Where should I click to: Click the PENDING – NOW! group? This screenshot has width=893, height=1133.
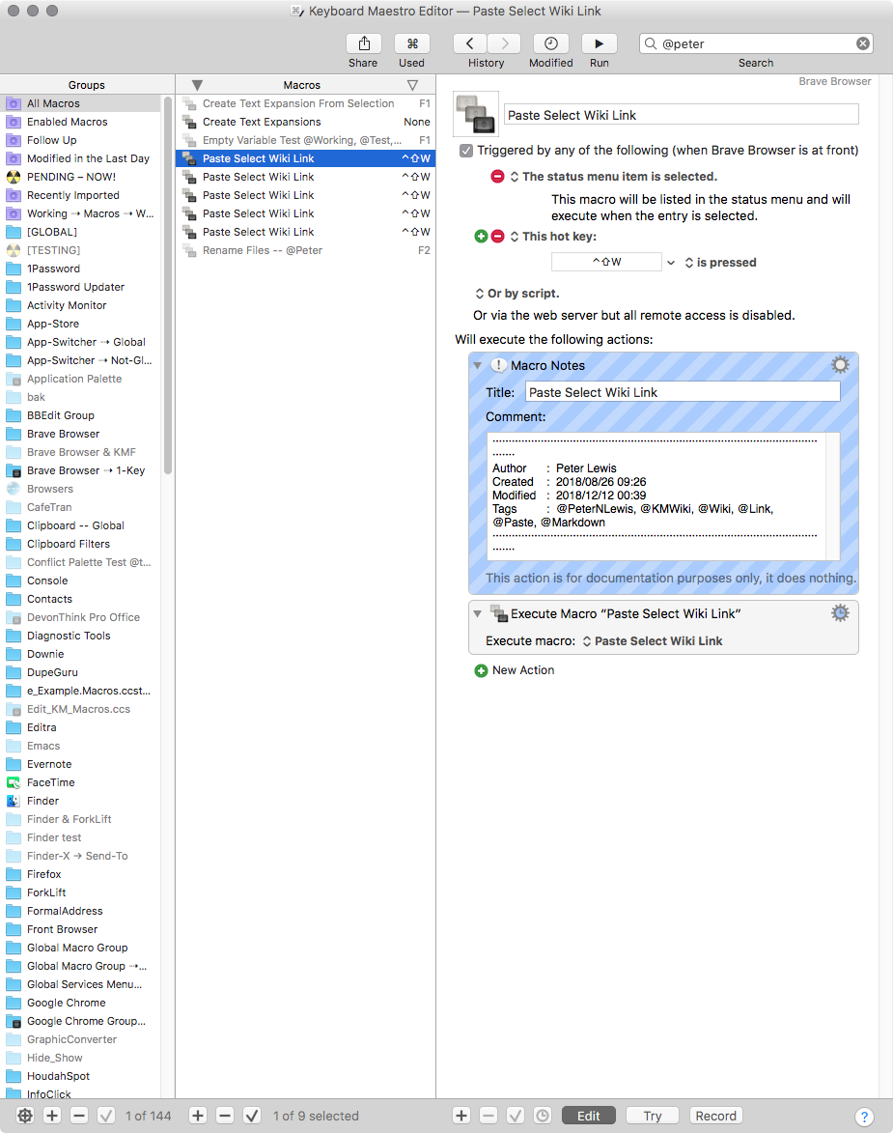click(70, 177)
